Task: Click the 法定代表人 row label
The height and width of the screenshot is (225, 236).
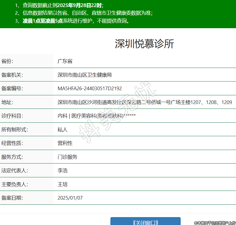Action: pos(15,171)
